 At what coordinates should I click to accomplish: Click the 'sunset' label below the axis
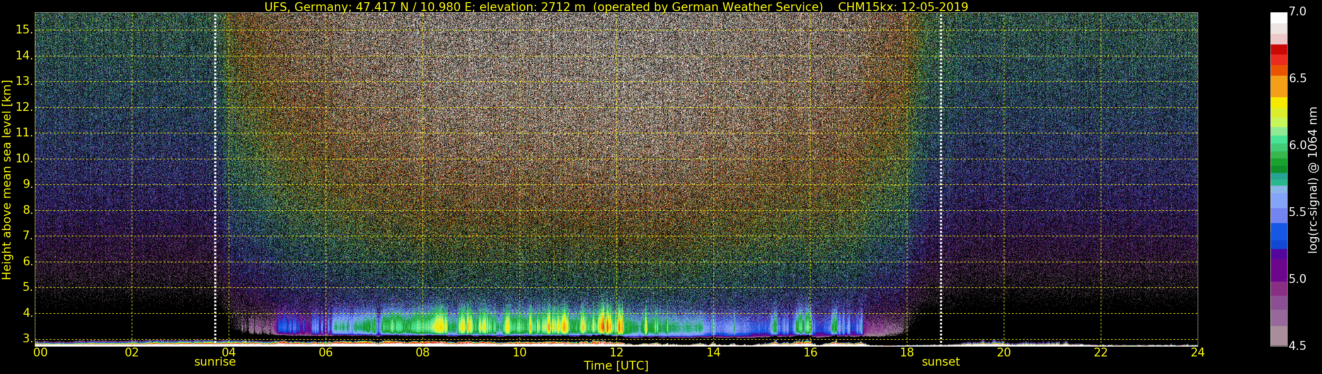(940, 362)
